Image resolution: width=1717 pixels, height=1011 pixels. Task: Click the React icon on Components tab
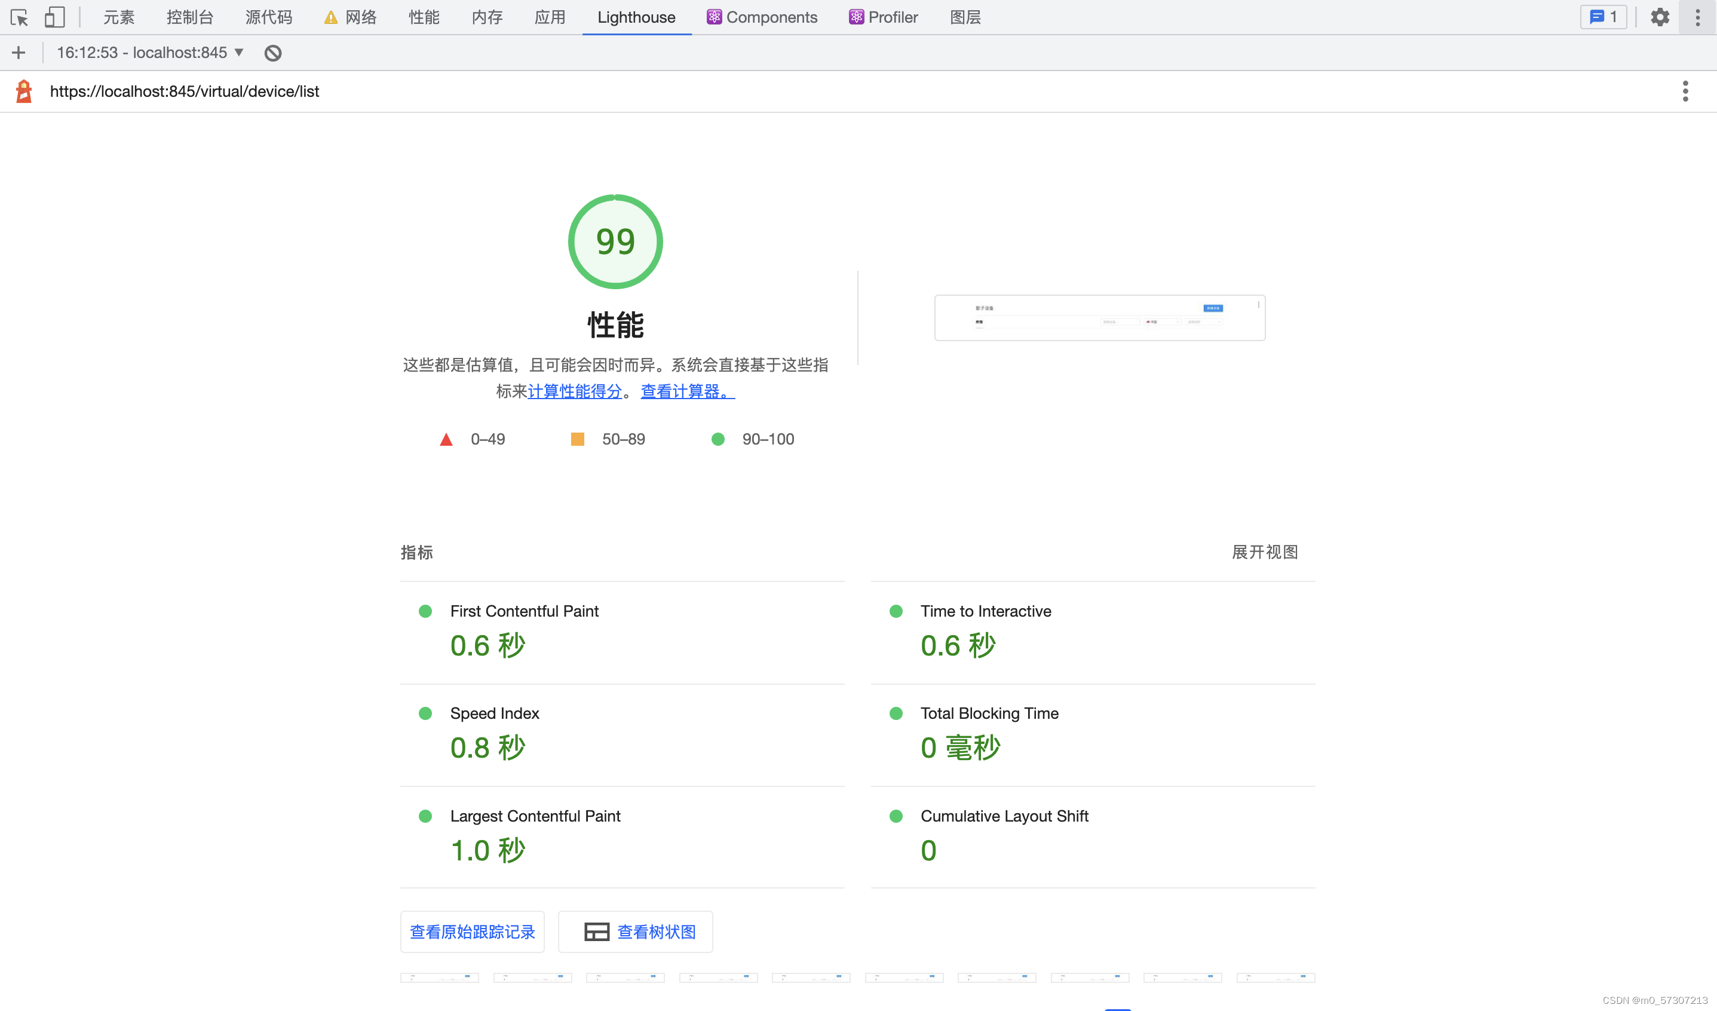(x=713, y=17)
